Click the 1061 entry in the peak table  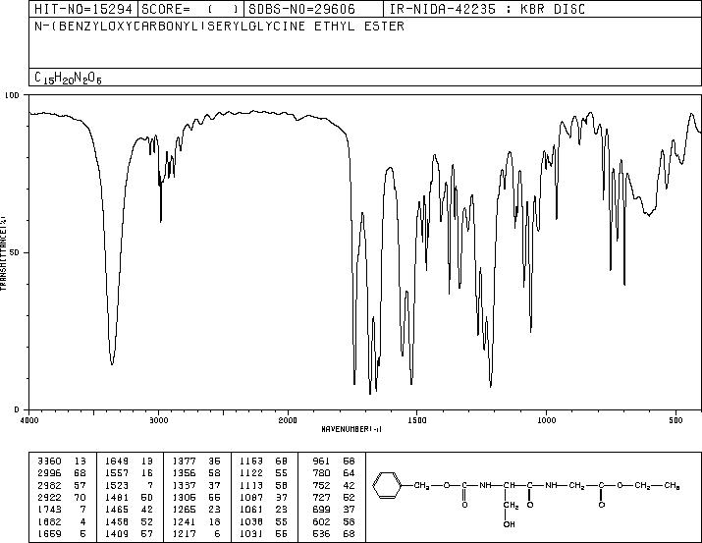pos(251,510)
